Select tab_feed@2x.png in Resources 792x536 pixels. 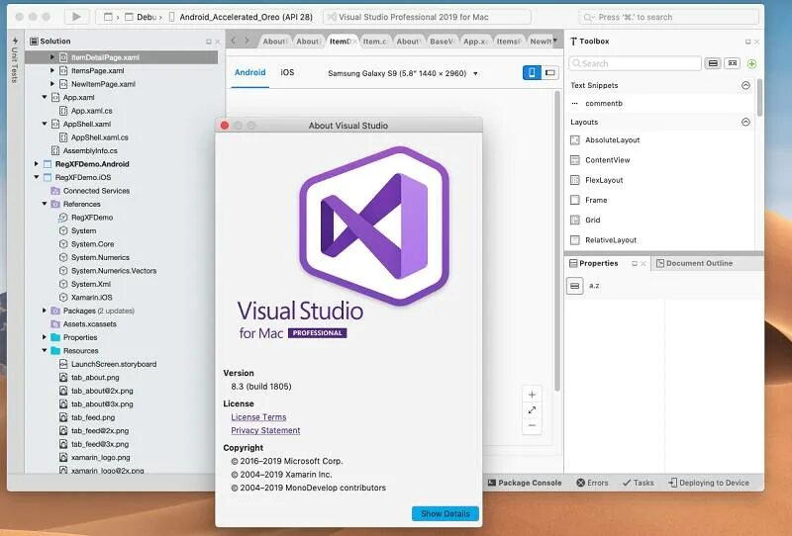[x=100, y=430]
